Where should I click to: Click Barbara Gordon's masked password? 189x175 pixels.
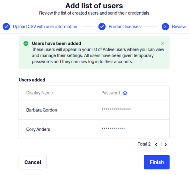click(116, 109)
